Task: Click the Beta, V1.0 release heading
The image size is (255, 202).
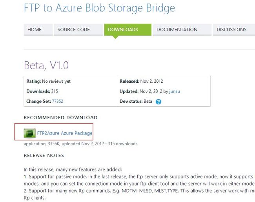Action: point(46,65)
